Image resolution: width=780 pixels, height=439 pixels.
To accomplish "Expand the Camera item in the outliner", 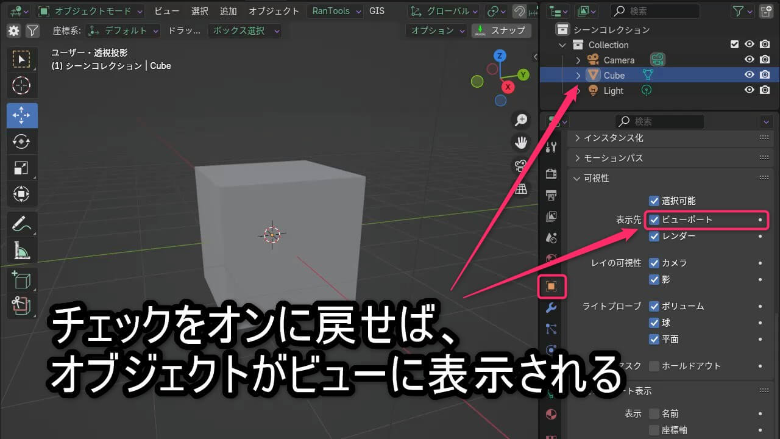I will pos(578,60).
